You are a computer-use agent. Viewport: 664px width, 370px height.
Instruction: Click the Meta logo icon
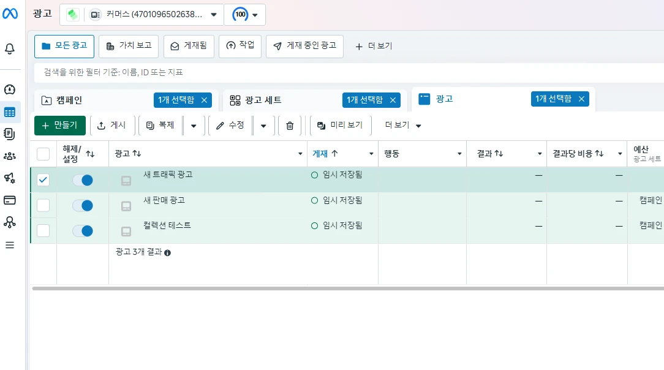click(10, 13)
